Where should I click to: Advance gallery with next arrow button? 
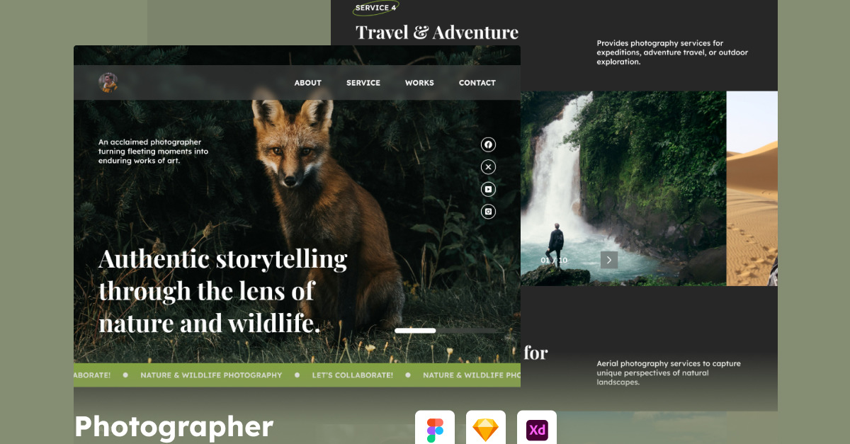[609, 260]
